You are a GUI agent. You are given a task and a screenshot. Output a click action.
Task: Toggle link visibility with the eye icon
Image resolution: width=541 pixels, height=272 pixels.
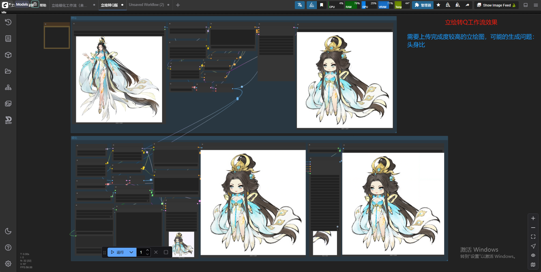pyautogui.click(x=533, y=255)
